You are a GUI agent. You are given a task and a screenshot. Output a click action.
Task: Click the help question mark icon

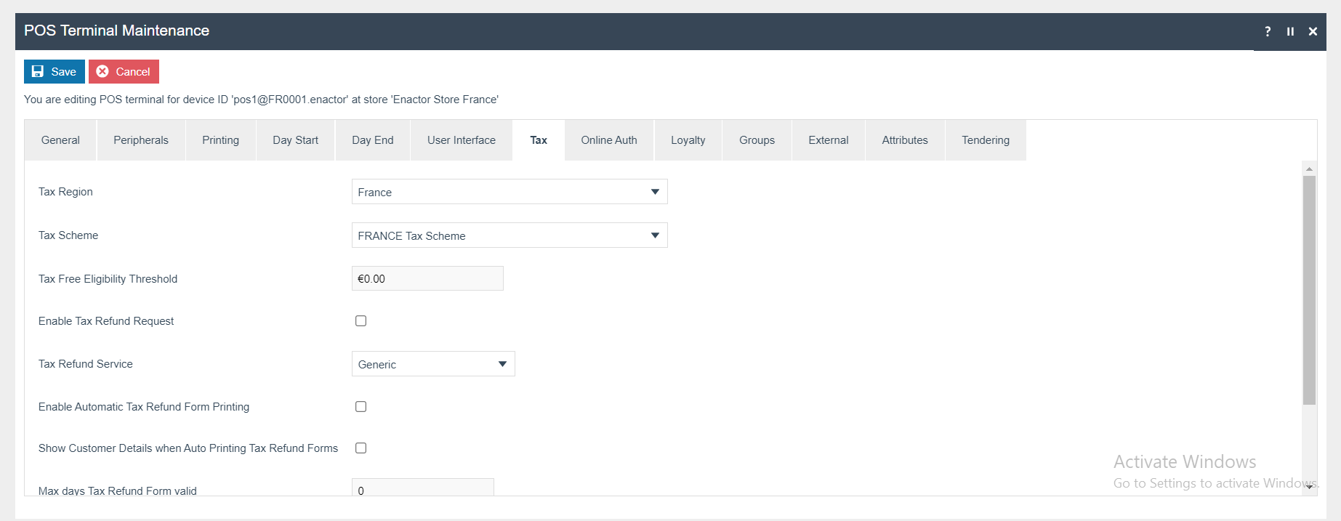[1268, 31]
